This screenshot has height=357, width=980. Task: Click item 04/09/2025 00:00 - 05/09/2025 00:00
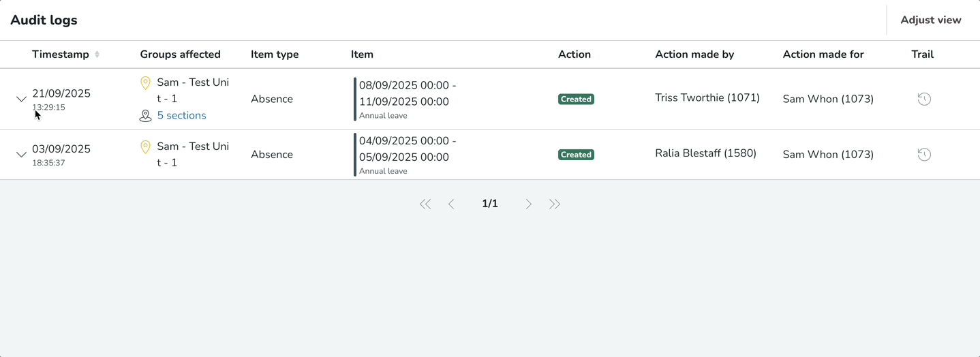coord(408,149)
